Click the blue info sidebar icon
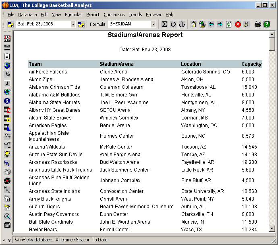Screen dimensions: 278x245 [7, 101]
